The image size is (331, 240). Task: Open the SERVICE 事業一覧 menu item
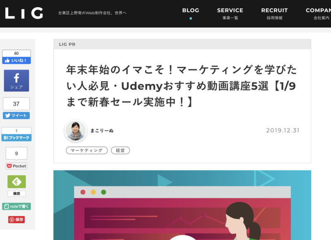pos(230,14)
